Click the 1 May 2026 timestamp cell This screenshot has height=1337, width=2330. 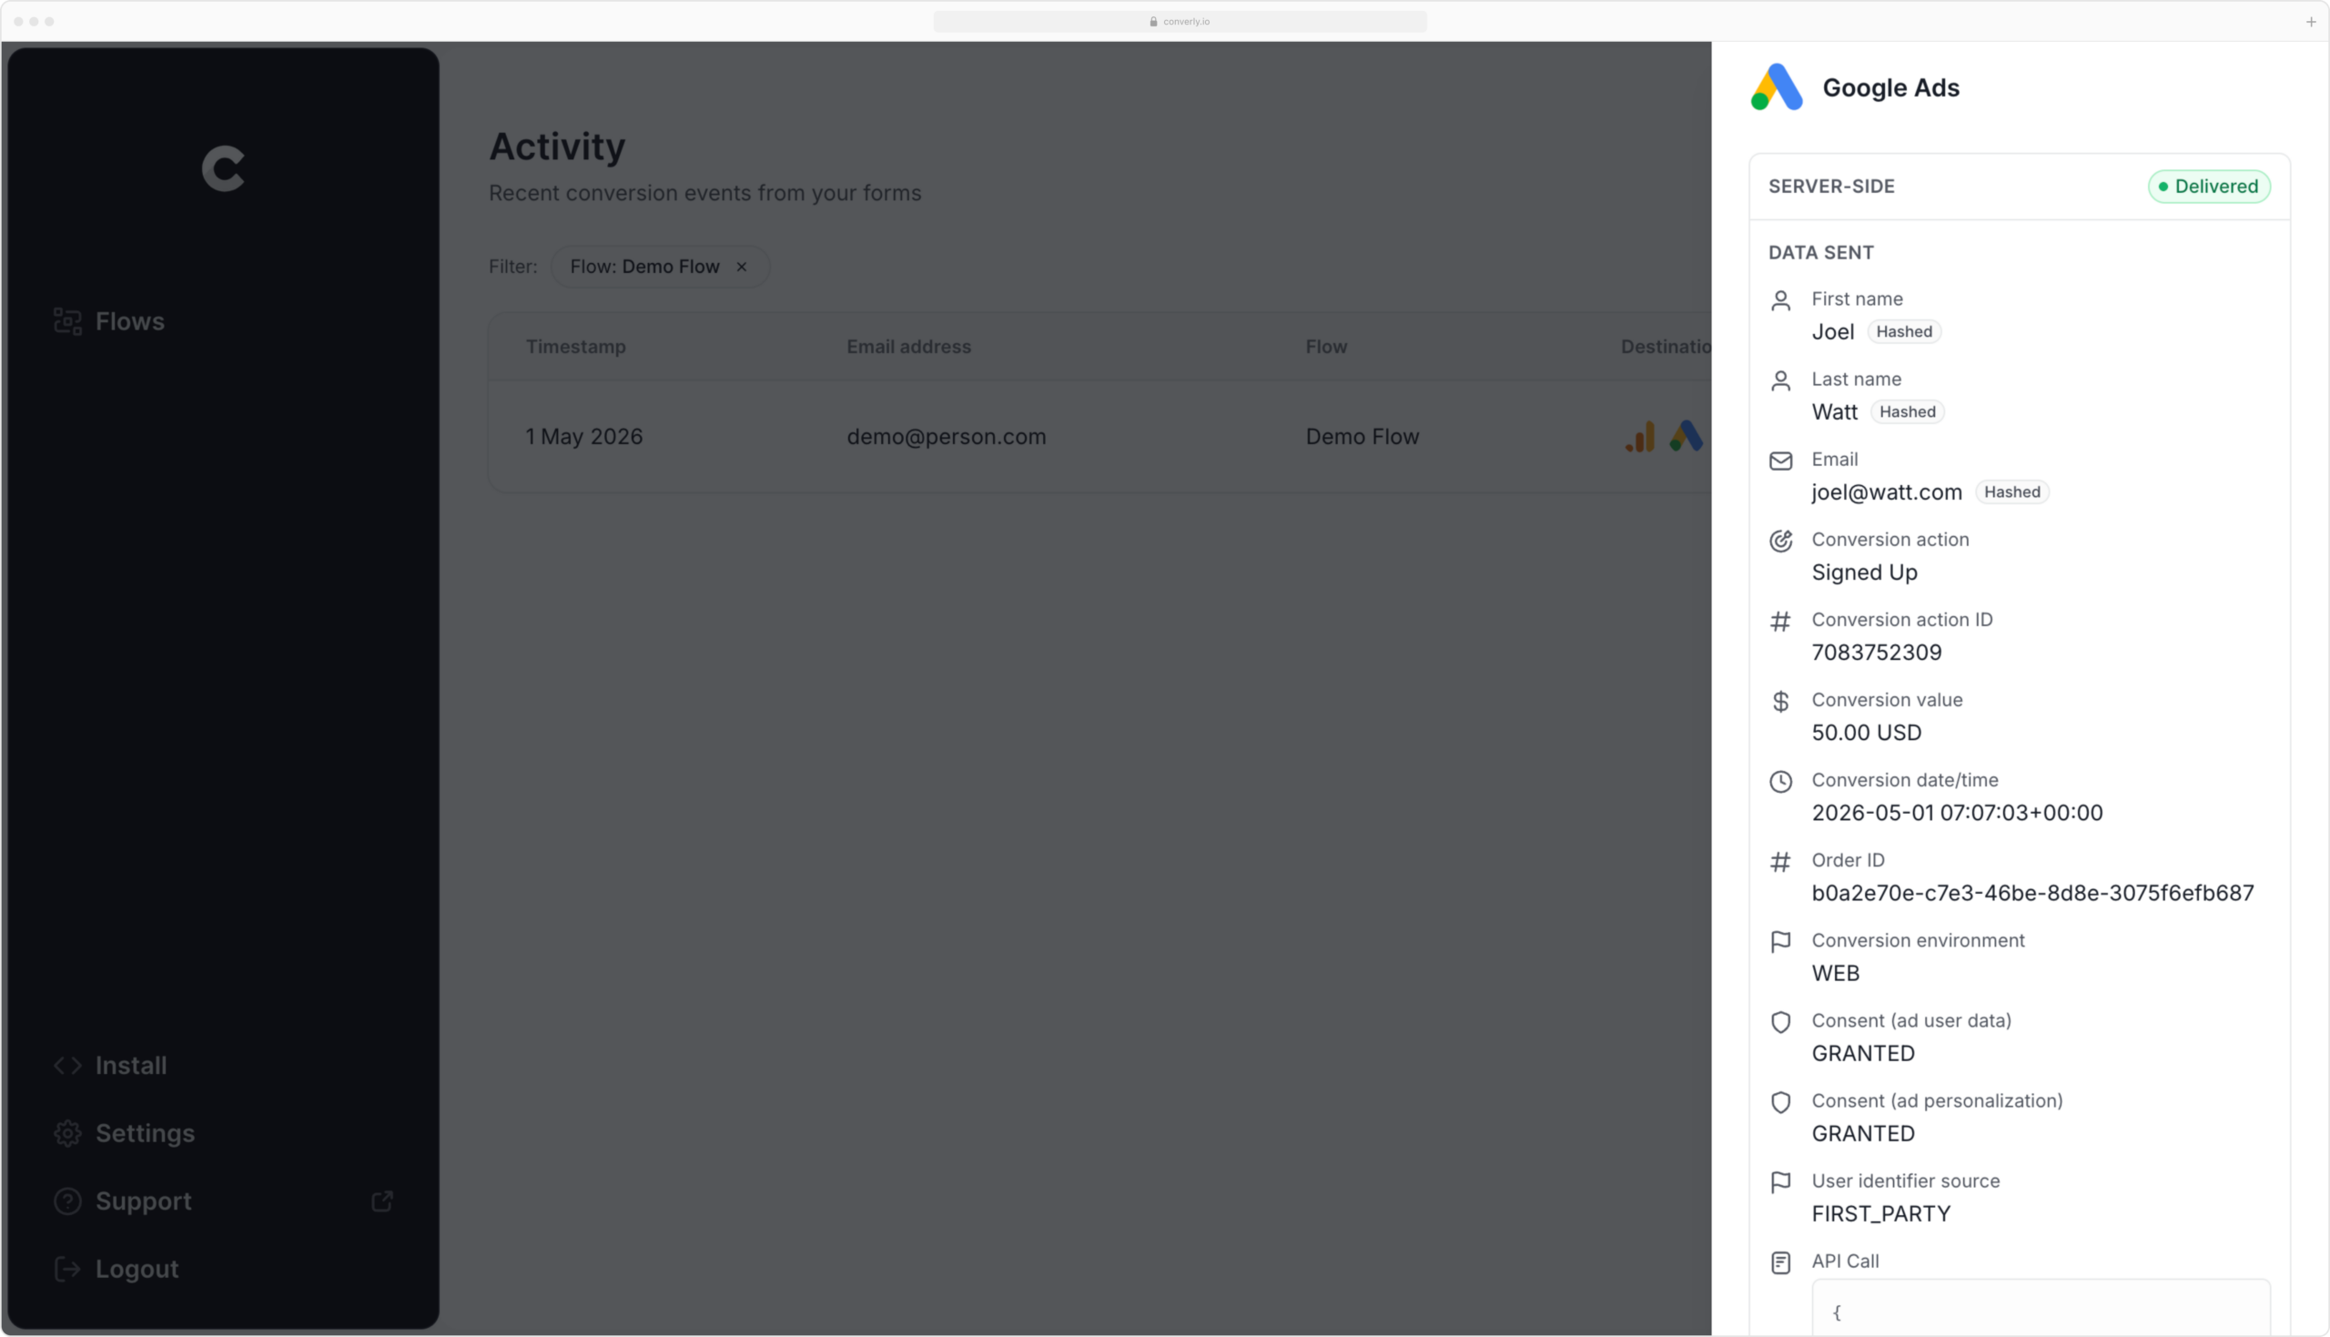[x=584, y=436]
